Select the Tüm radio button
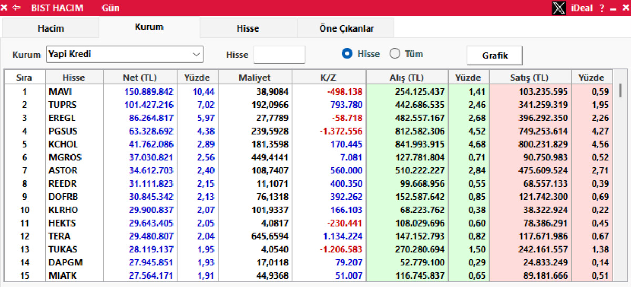 point(395,54)
